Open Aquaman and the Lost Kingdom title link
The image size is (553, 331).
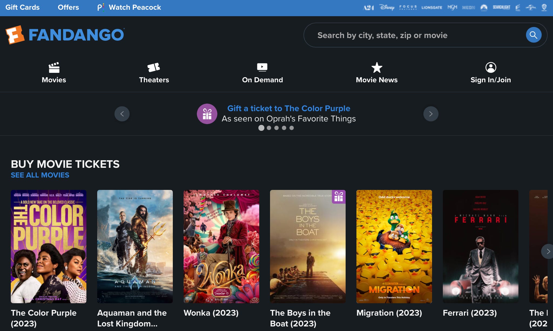132,318
